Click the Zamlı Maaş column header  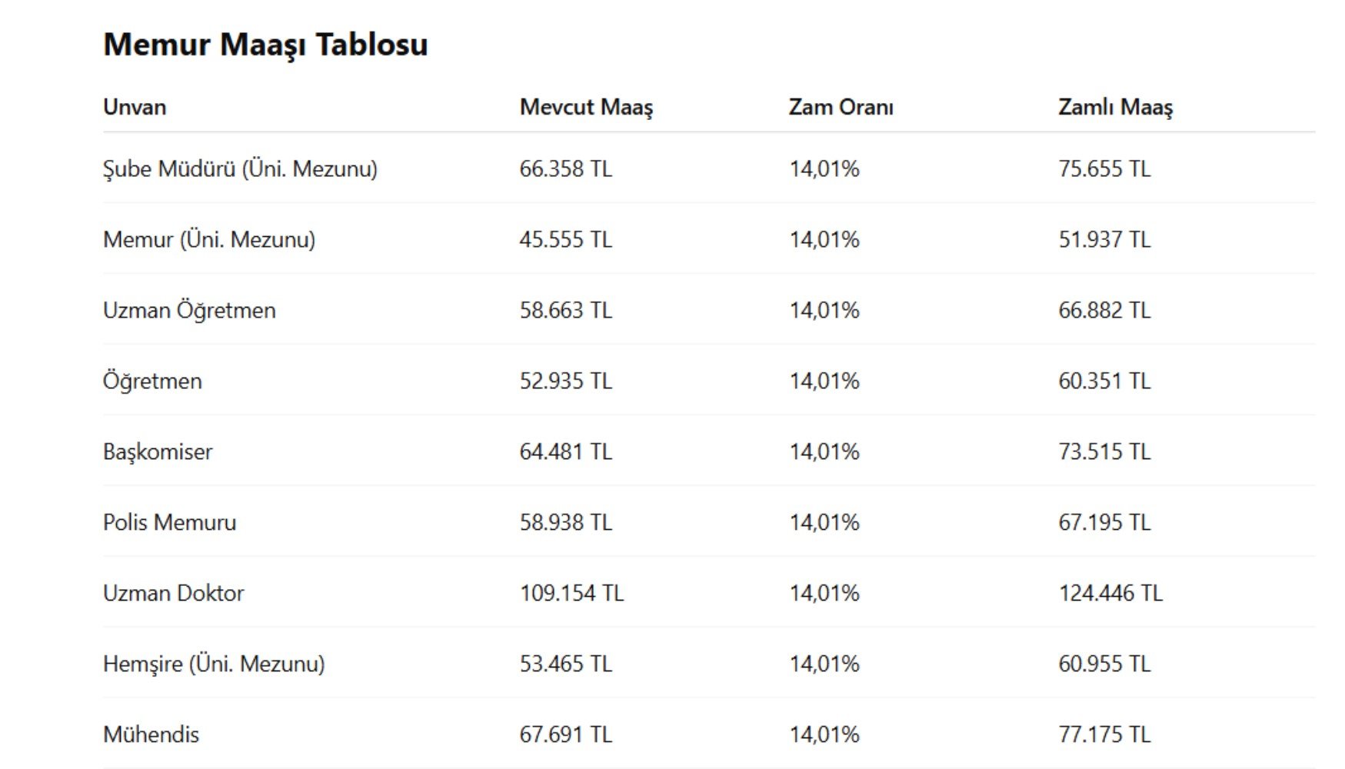pyautogui.click(x=1115, y=107)
